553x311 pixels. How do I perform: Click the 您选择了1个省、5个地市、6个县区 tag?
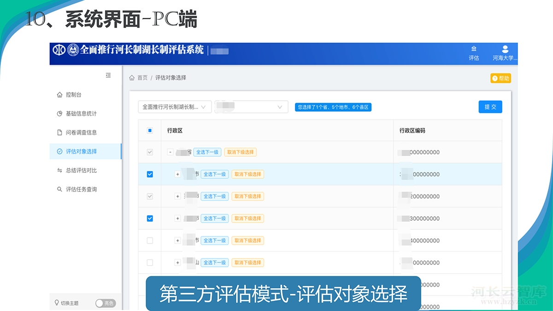coord(333,107)
